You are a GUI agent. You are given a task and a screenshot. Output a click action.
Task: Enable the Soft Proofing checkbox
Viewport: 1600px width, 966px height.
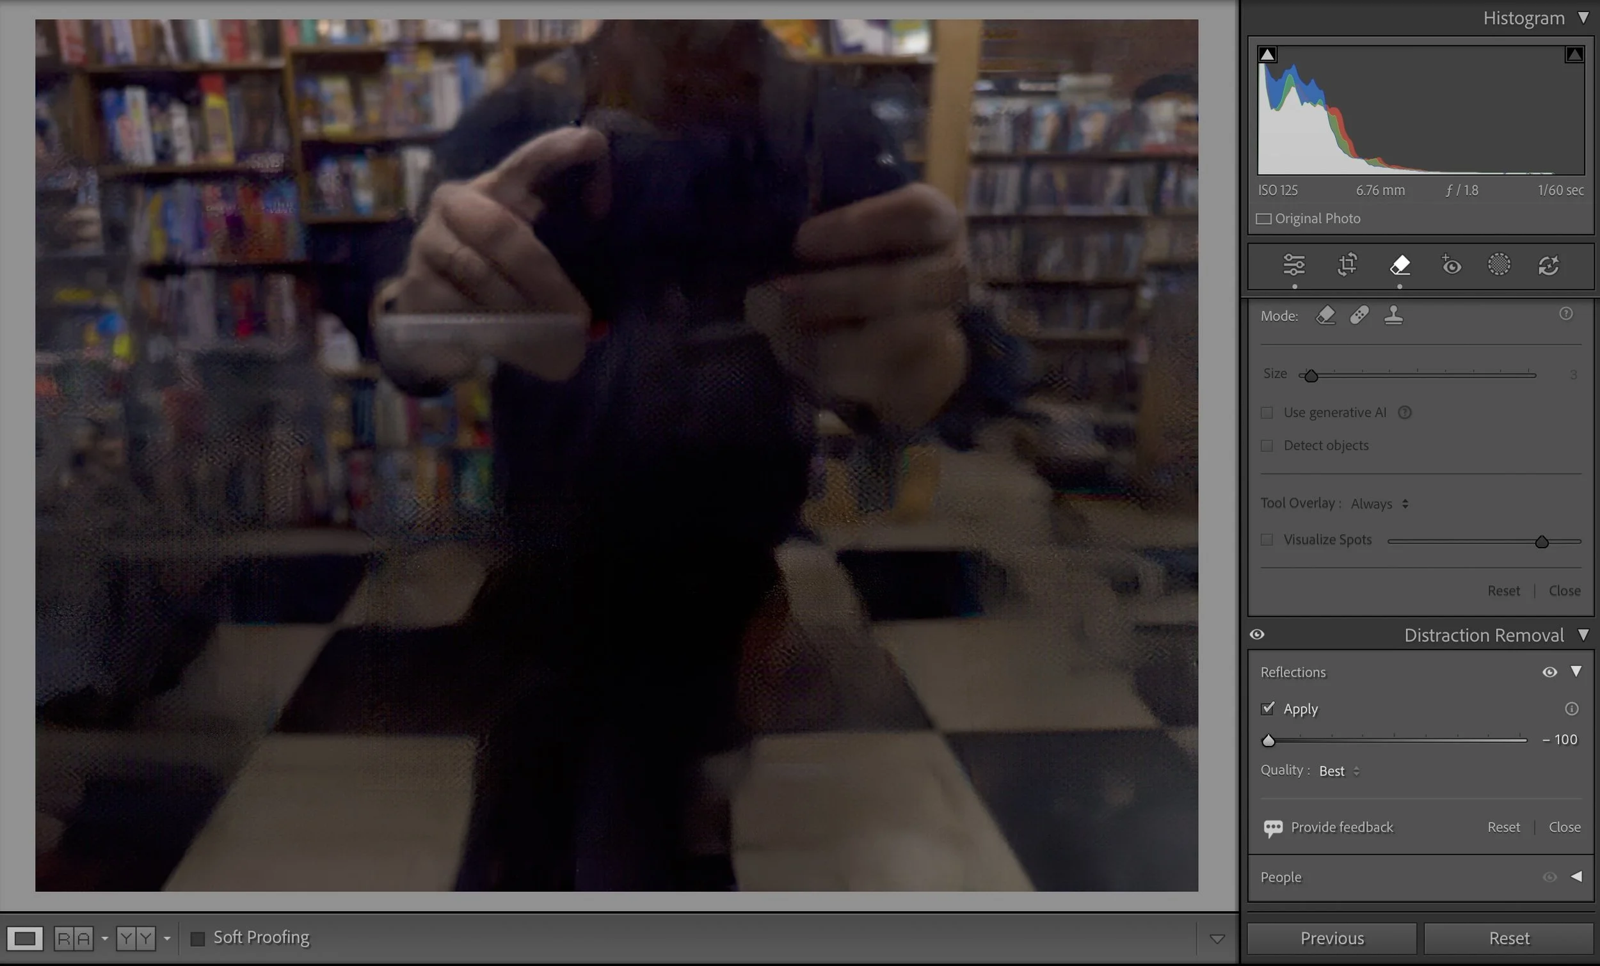(197, 938)
